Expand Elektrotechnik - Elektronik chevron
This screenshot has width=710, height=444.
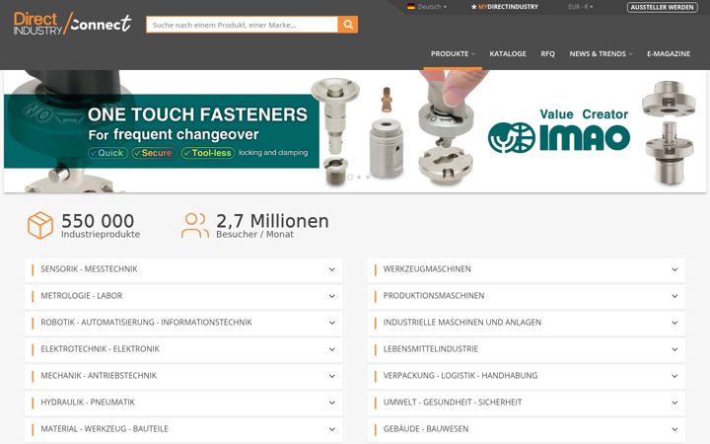pos(332,349)
